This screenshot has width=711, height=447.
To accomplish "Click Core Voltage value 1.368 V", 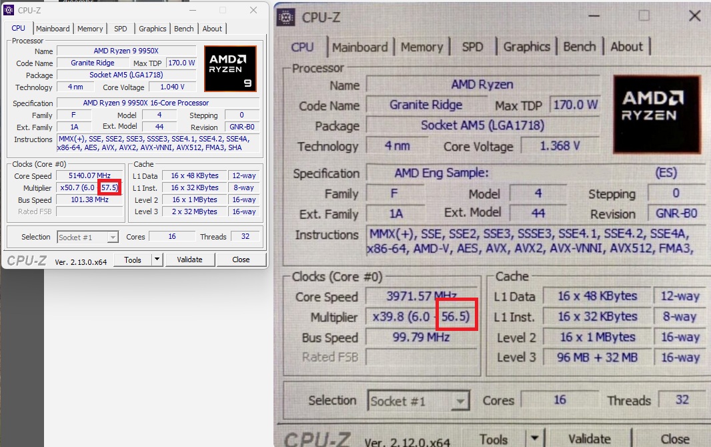I will 560,146.
